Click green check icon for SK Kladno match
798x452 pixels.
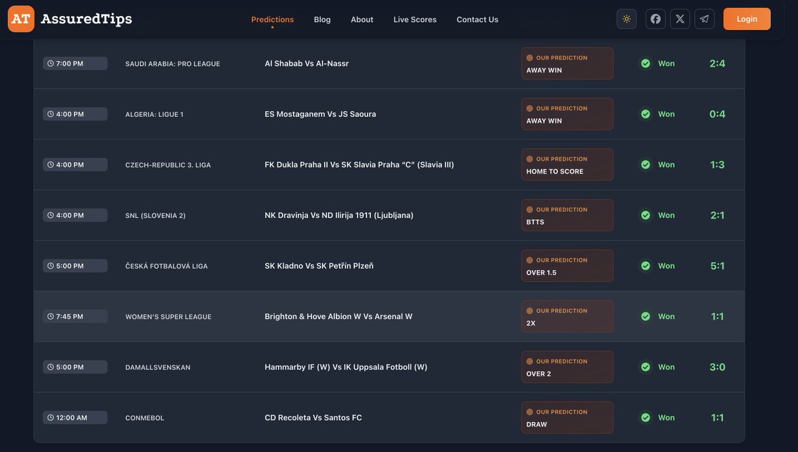(x=645, y=266)
